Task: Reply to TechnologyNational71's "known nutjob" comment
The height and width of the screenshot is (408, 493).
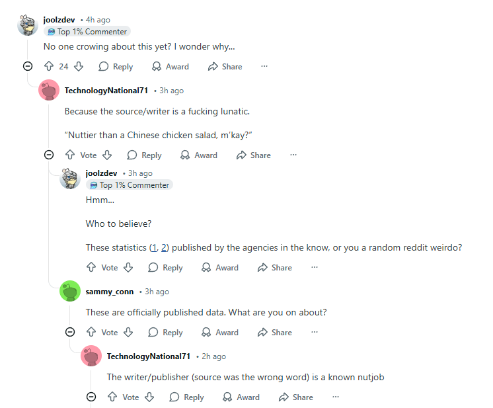Action: (x=186, y=397)
